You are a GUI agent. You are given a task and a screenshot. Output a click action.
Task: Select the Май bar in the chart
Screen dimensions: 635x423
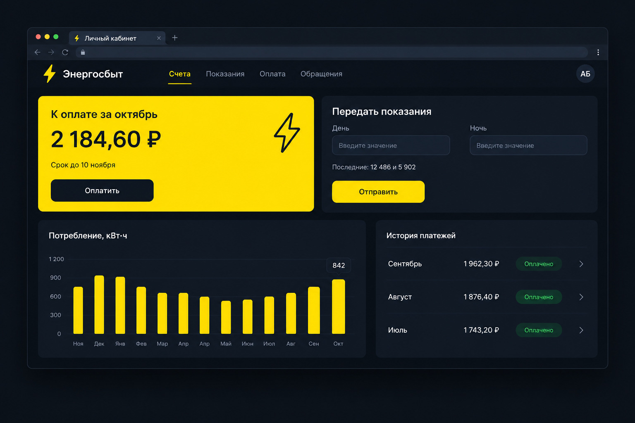[226, 317]
